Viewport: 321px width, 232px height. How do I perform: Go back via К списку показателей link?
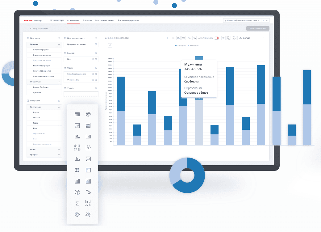pyautogui.click(x=38, y=28)
